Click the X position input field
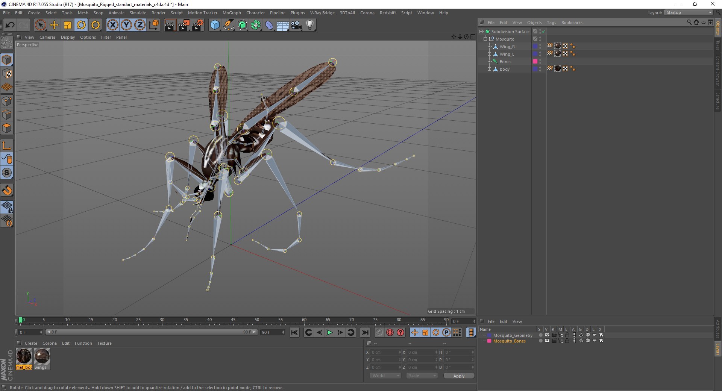The width and height of the screenshot is (722, 391). pyautogui.click(x=385, y=352)
